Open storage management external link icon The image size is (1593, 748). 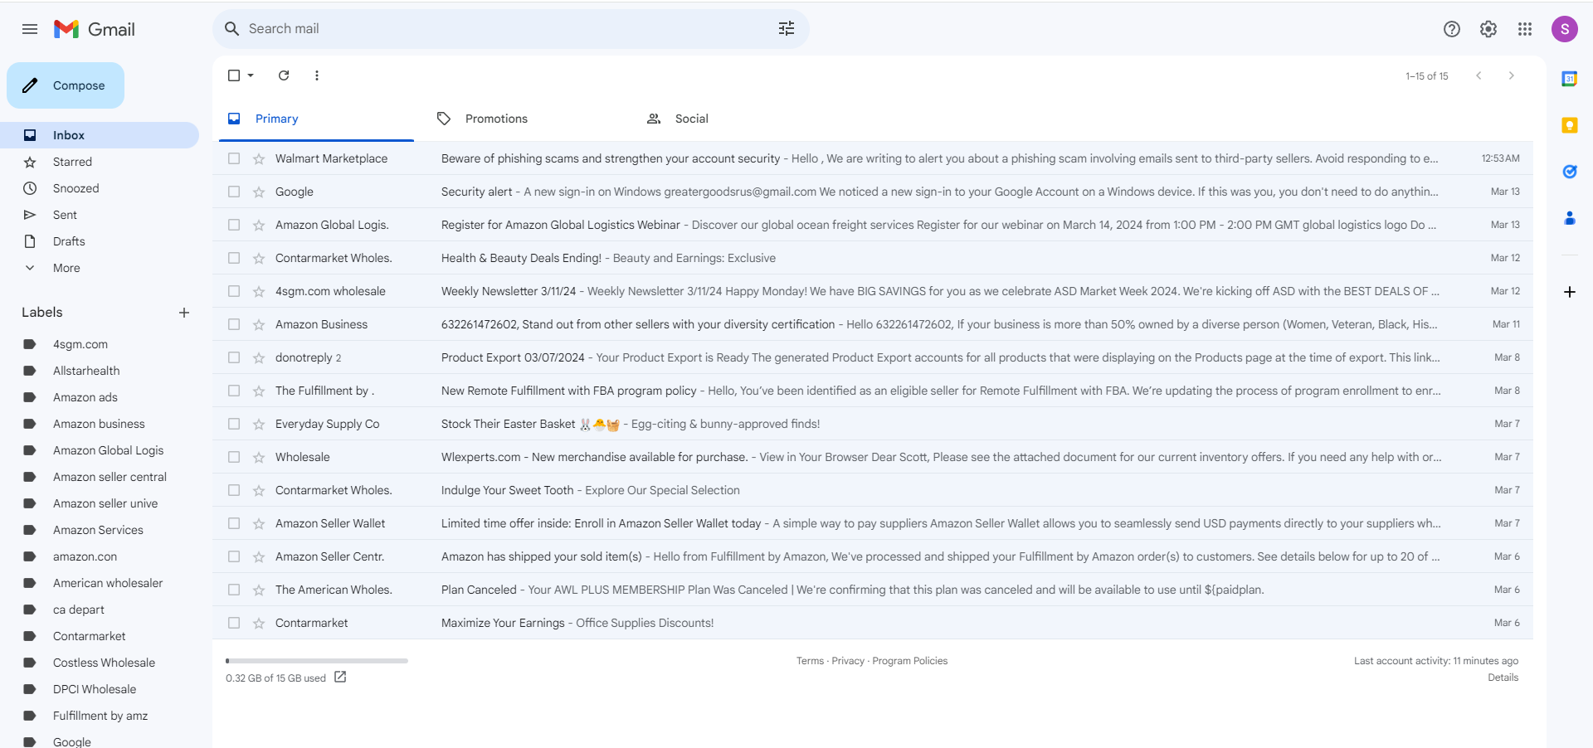[x=340, y=677]
